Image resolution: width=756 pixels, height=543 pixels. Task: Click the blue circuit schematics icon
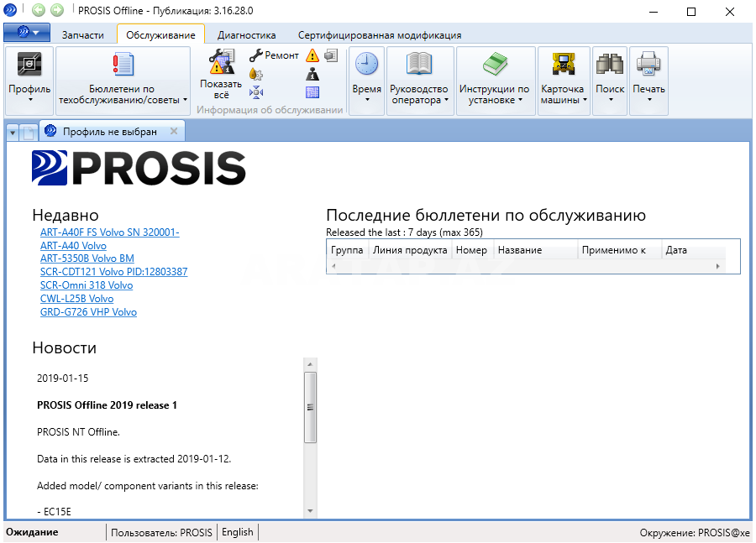tap(312, 92)
